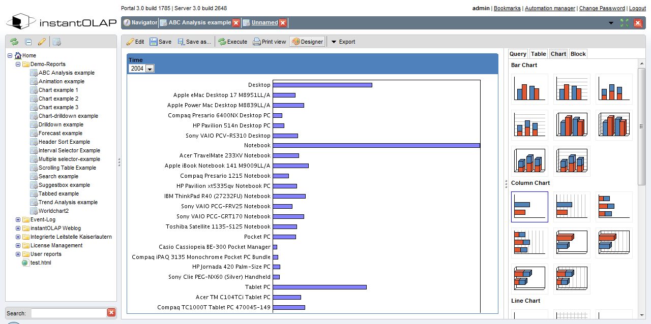Viewport: 651px width, 324px height.
Task: Select the simple bar chart type
Action: point(529,89)
